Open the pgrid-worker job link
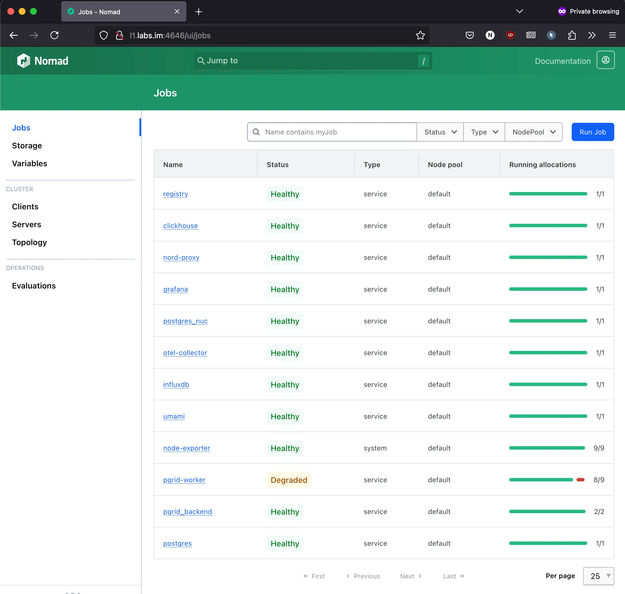625x594 pixels. (184, 480)
